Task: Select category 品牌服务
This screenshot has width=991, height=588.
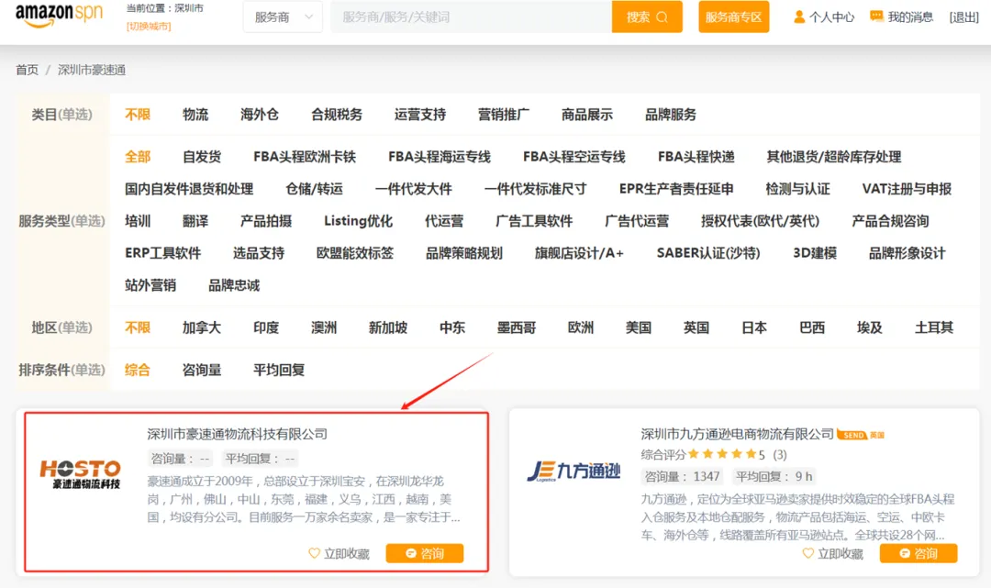Action: 670,115
